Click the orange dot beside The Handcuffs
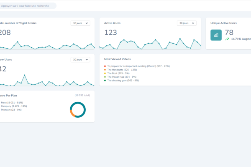The image size is (251, 167). (x=105, y=70)
